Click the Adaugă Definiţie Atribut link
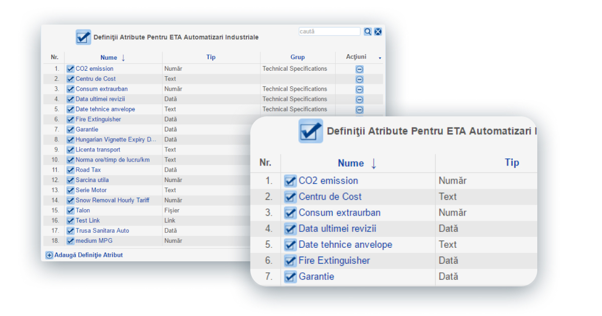 click(x=88, y=255)
